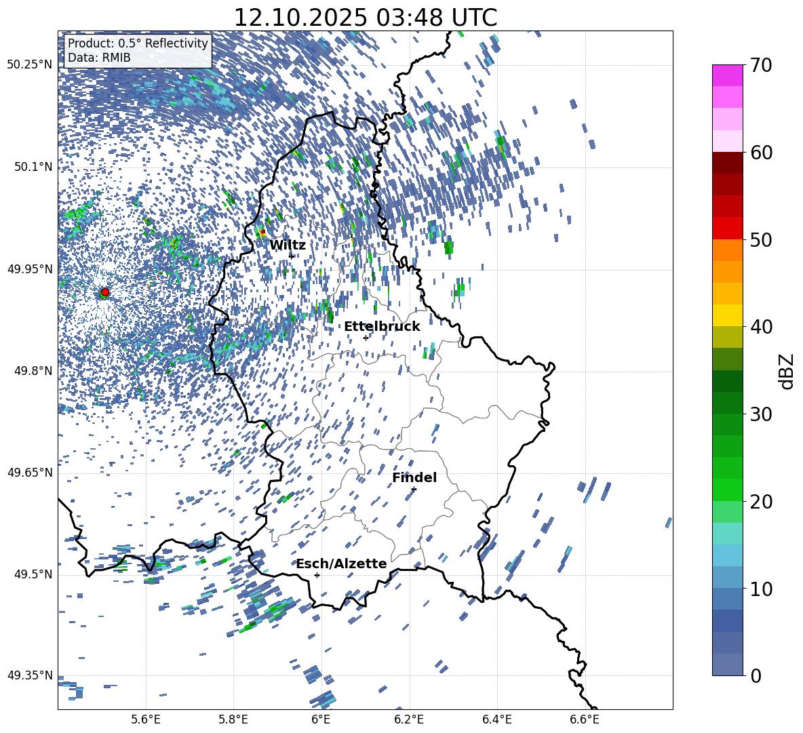803x733 pixels.
Task: Click colorbar tick label 70
Action: click(761, 65)
